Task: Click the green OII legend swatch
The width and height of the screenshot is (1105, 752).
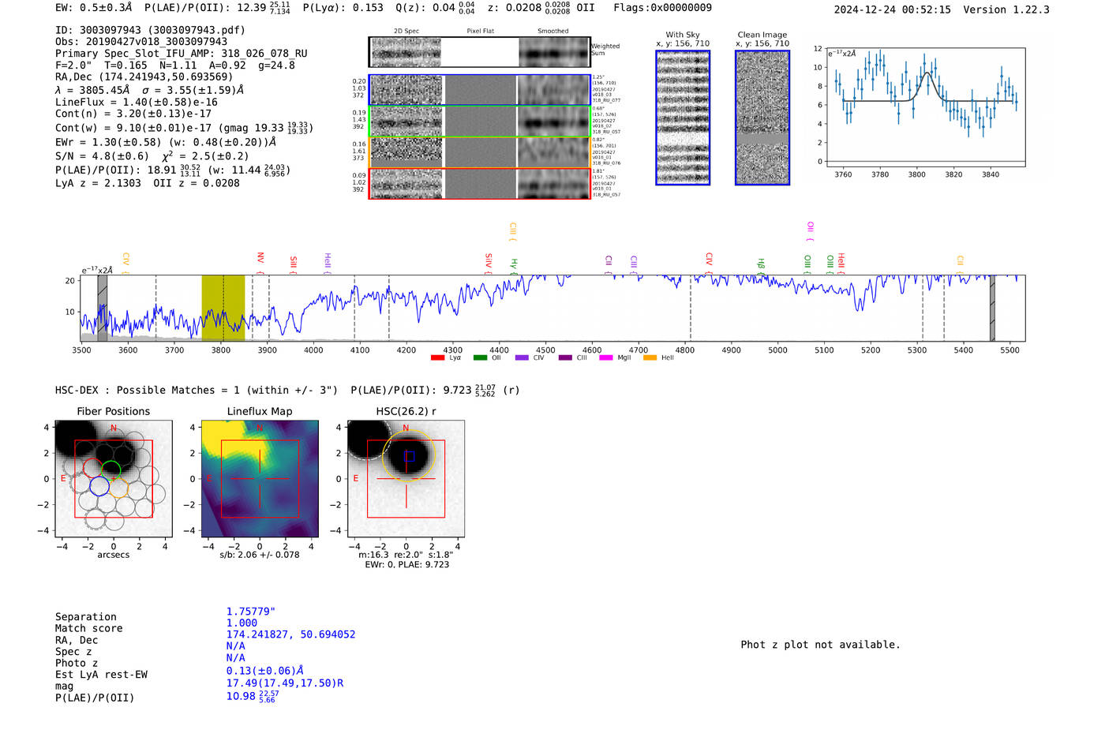Action: click(480, 358)
